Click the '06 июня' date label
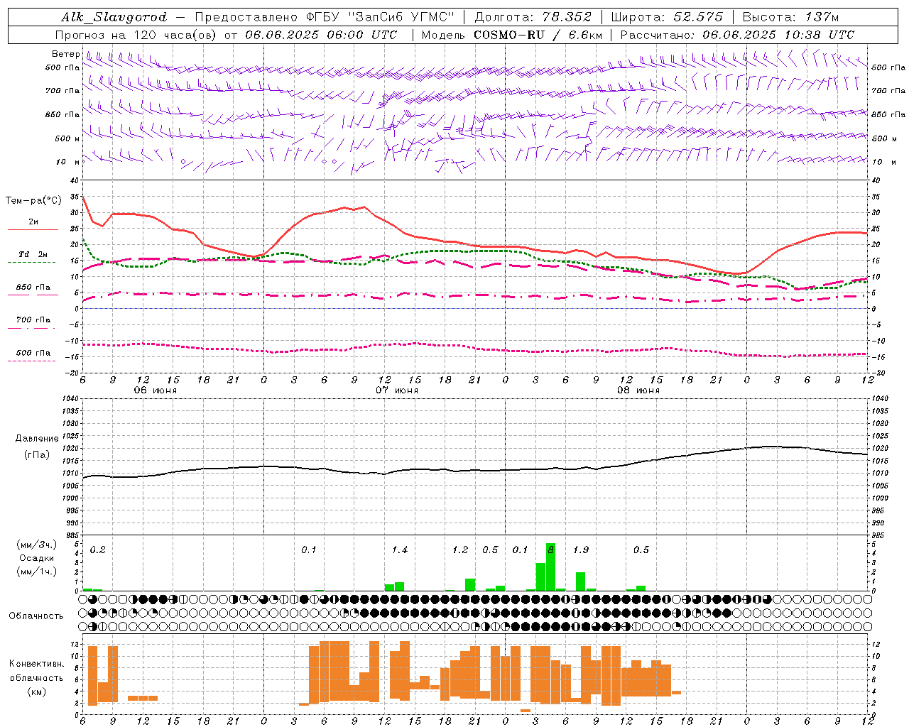Image resolution: width=909 pixels, height=727 pixels. [156, 390]
